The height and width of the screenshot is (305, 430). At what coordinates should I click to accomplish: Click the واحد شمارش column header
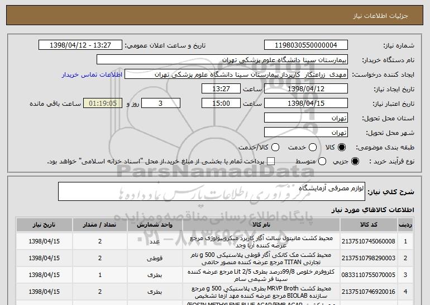(x=155, y=225)
